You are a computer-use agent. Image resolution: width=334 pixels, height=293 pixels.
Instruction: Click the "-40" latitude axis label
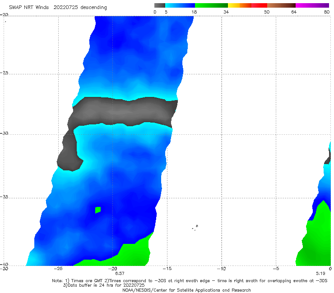point(4,264)
